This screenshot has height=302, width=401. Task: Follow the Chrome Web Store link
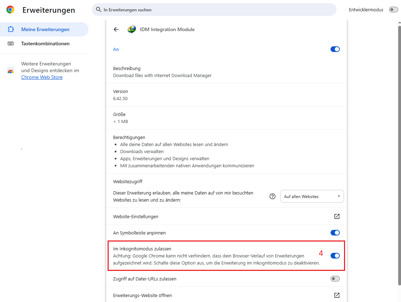tap(42, 77)
